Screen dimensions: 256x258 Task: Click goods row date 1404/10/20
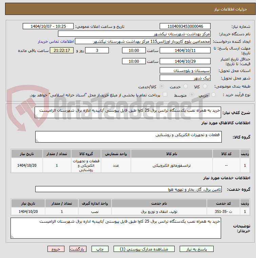27,166
